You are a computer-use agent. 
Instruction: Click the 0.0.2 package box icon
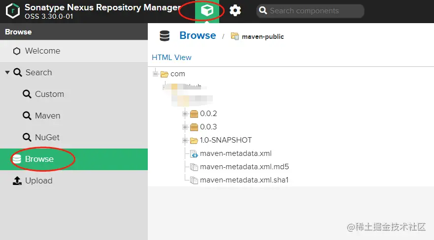click(194, 114)
